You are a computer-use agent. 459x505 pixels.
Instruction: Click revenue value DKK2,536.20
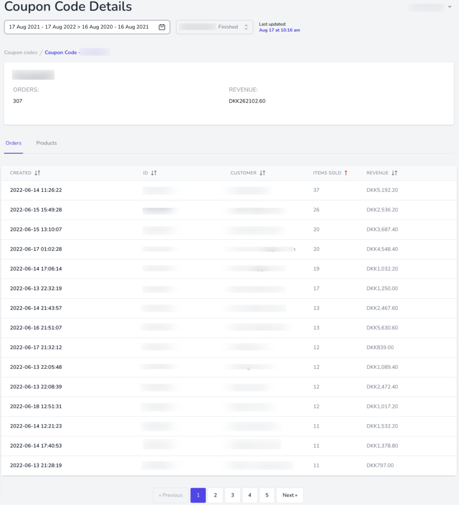(x=382, y=210)
